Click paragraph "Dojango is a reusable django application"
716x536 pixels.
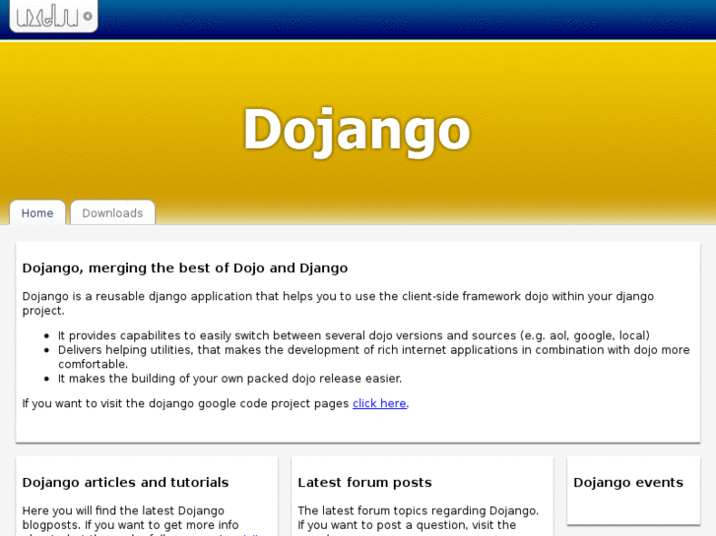338,303
